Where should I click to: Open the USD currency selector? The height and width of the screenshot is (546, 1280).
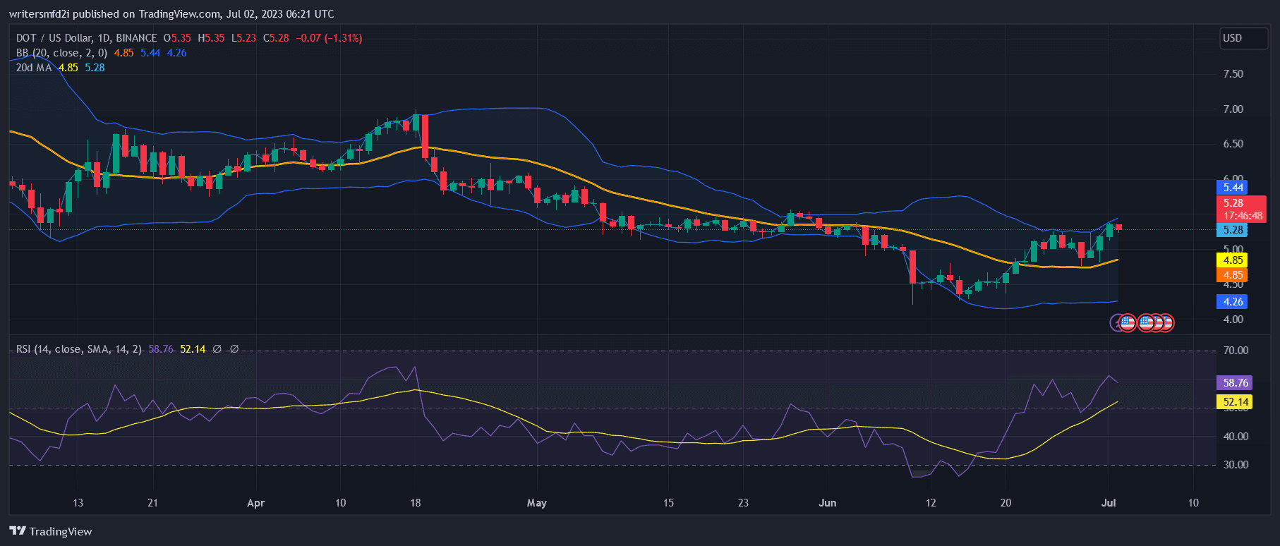(1243, 38)
